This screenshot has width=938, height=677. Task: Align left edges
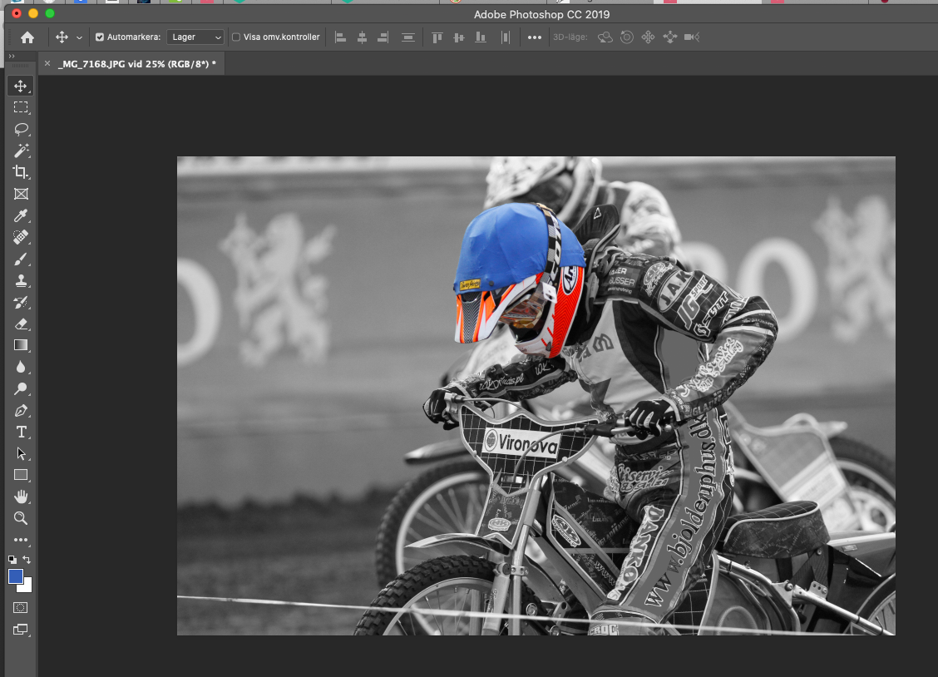(x=340, y=37)
